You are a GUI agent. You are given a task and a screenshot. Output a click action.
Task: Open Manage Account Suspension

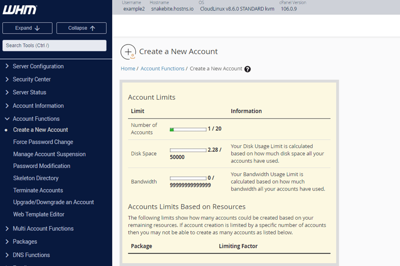click(x=49, y=154)
